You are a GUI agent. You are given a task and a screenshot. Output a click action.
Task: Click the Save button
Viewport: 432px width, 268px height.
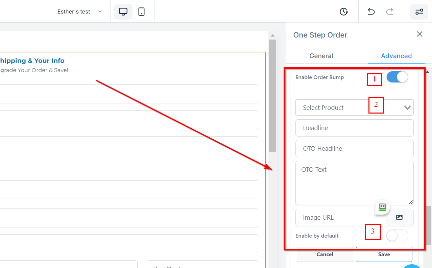pos(384,254)
